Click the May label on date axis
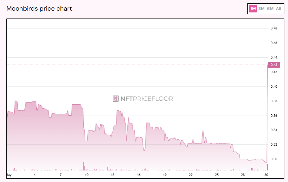Viewport: 288px width, 182px height. pos(9,175)
